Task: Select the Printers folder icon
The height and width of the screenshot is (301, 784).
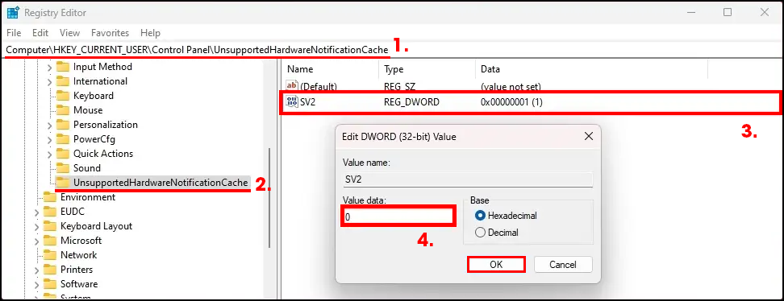Action: [x=50, y=270]
